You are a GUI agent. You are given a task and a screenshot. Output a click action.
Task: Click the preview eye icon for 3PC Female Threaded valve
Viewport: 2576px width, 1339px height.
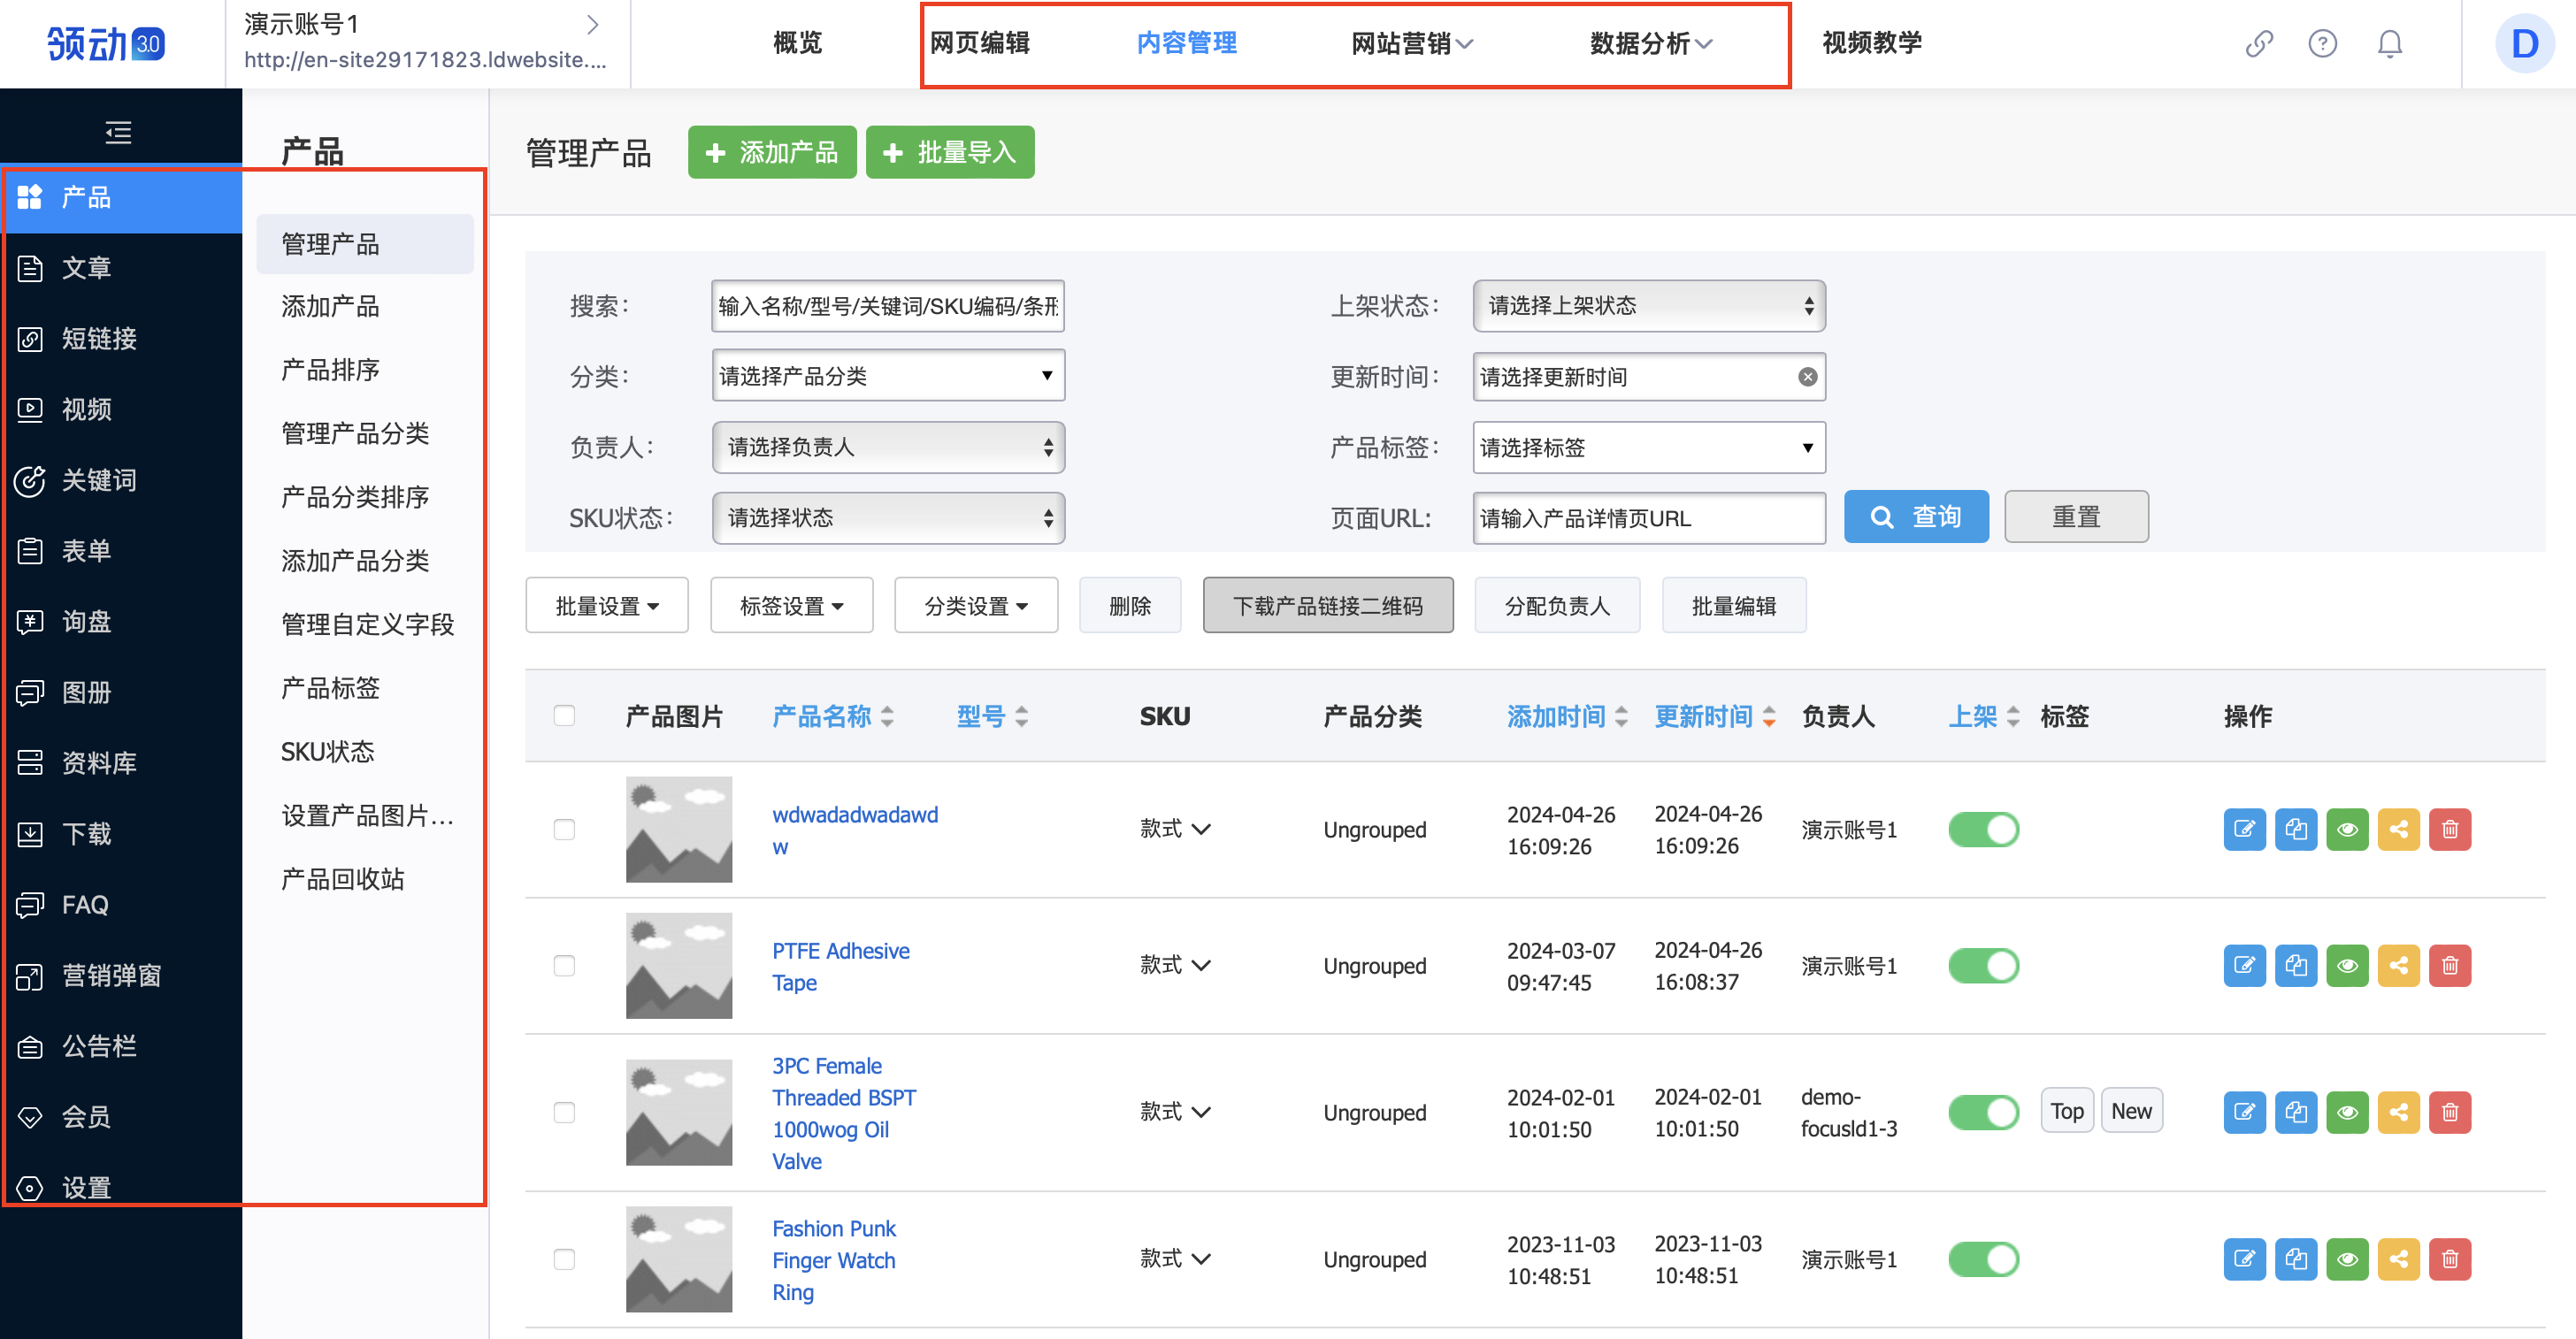tap(2347, 1111)
